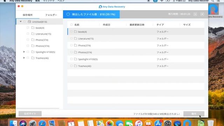Open Finder from the Dock
This screenshot has height=126, width=224.
click(13, 123)
